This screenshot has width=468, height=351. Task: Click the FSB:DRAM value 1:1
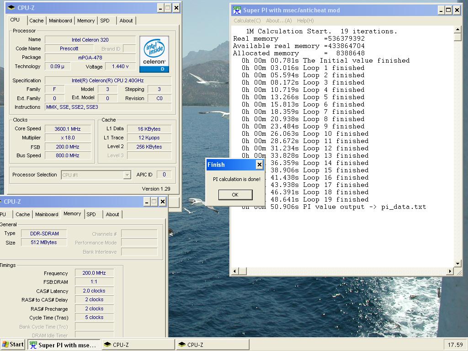94,282
